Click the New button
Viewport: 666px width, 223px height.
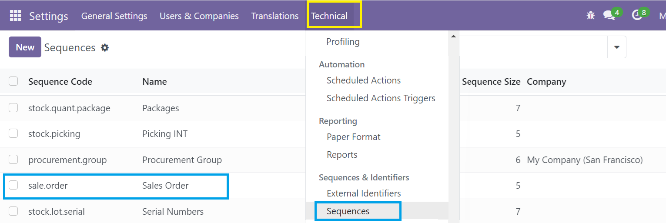click(x=25, y=47)
